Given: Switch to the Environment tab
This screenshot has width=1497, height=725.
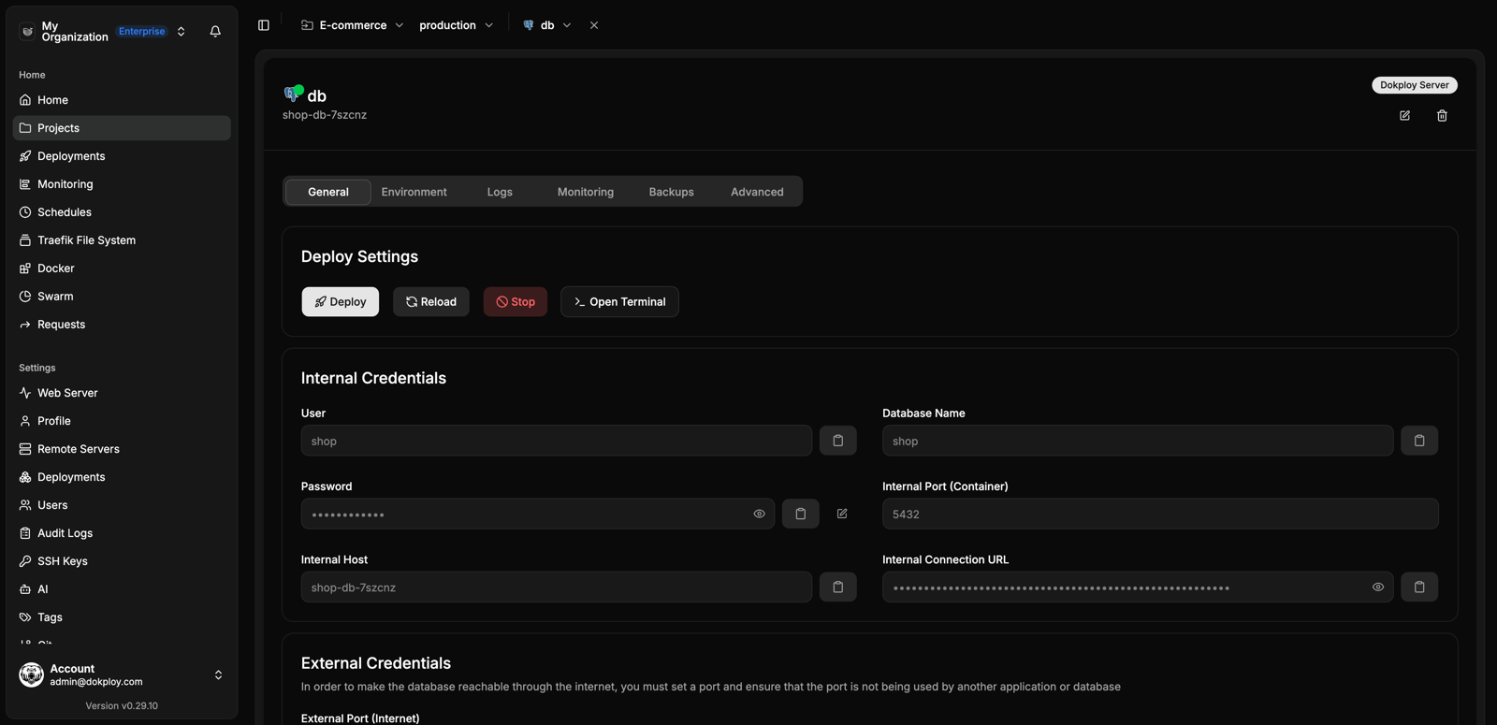Looking at the screenshot, I should 414,192.
